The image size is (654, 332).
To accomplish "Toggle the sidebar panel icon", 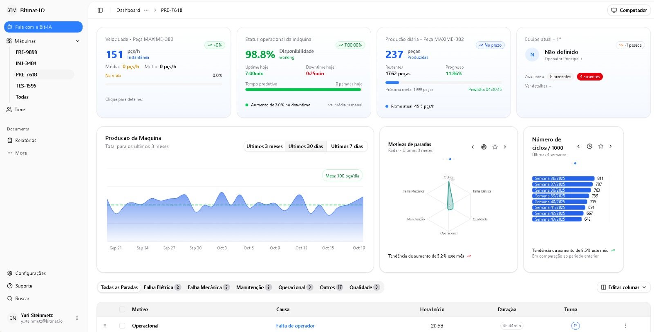I will (x=100, y=10).
